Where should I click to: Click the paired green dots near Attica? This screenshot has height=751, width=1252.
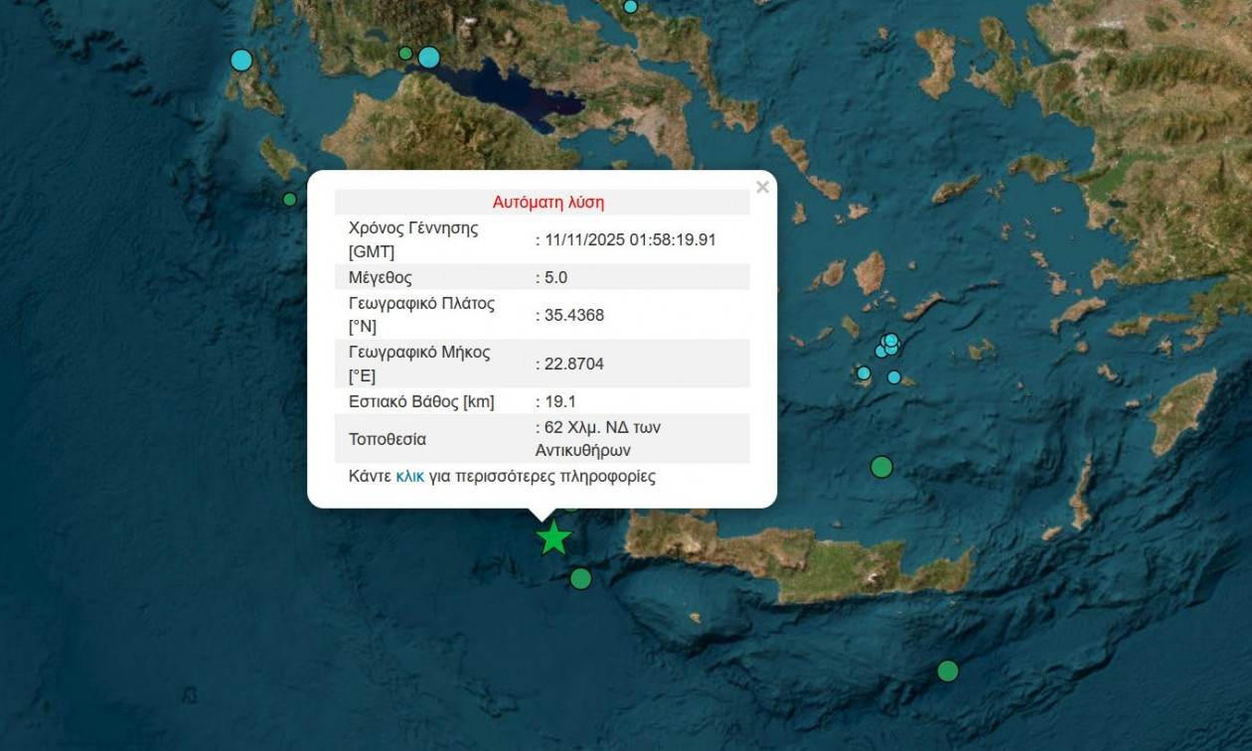[x=404, y=51]
